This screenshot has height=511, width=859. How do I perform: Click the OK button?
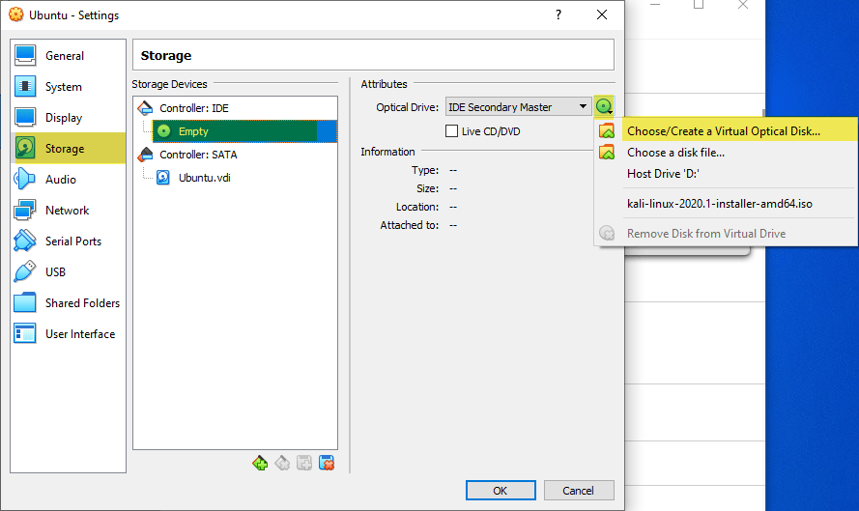501,490
